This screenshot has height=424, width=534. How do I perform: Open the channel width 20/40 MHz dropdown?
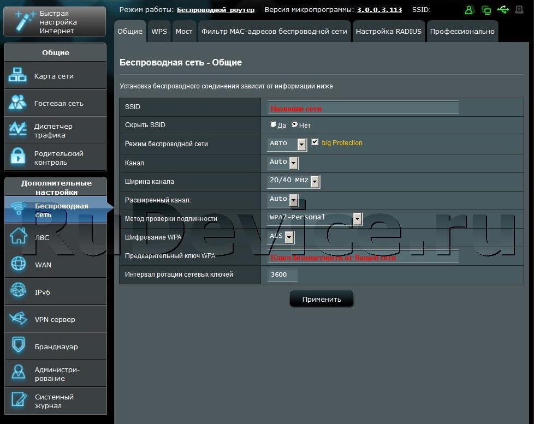(x=294, y=181)
